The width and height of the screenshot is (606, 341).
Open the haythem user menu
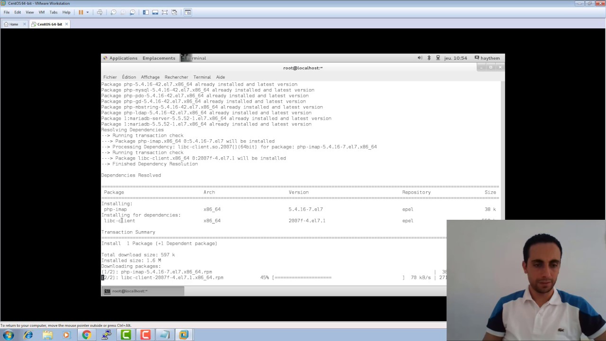(487, 58)
